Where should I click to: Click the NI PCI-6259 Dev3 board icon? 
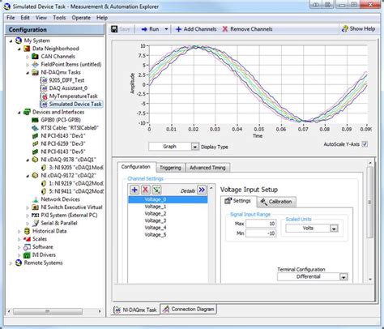click(x=36, y=143)
